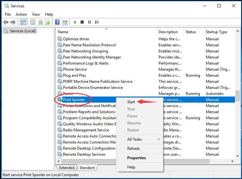
Task: Click the Restart Service toolbar icon
Action: pos(97,22)
